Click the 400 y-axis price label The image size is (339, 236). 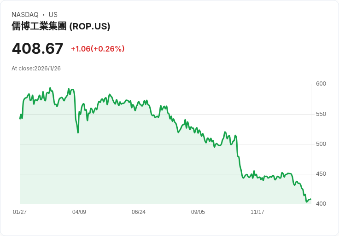pyautogui.click(x=321, y=204)
